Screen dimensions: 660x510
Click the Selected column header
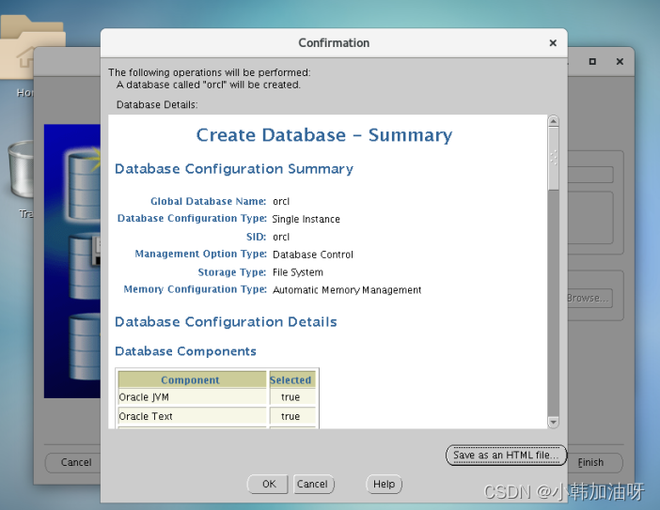[292, 379]
